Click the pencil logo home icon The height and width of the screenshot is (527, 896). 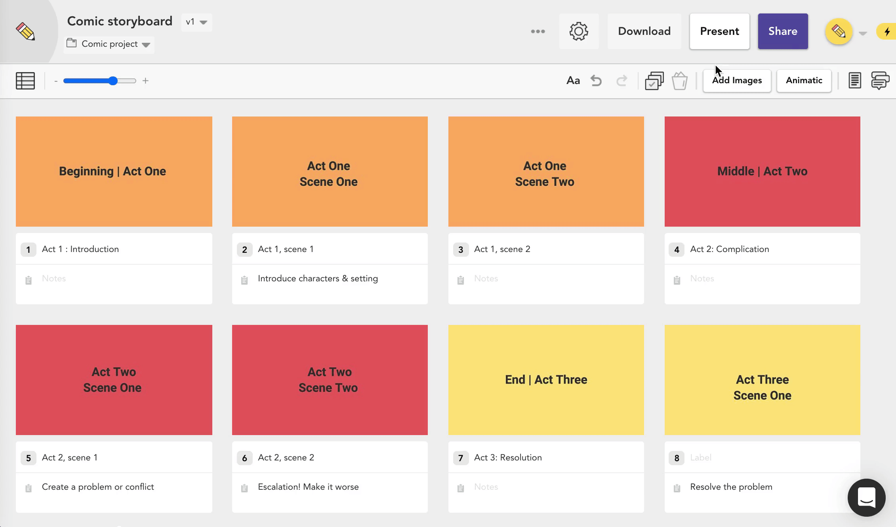25,31
